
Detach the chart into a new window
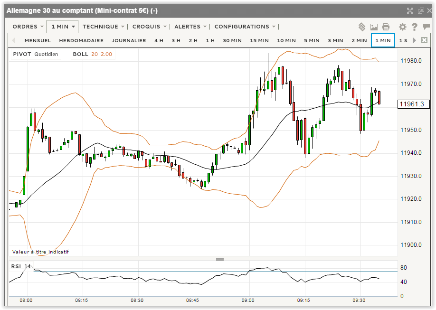(x=421, y=11)
